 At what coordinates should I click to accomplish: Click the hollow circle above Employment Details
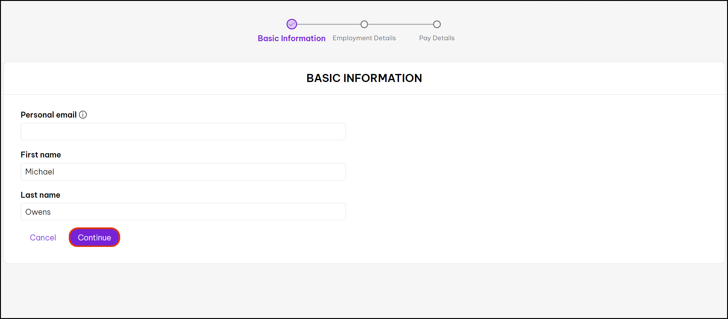[364, 24]
